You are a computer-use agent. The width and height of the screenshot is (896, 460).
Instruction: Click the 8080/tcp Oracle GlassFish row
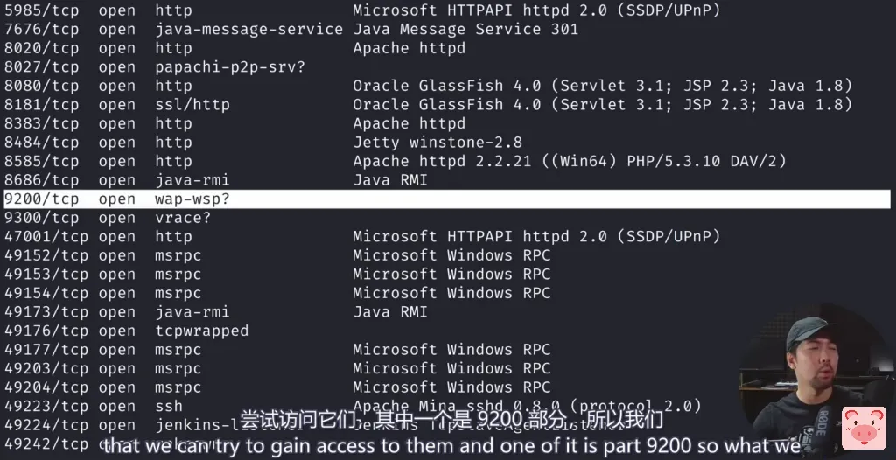[427, 86]
